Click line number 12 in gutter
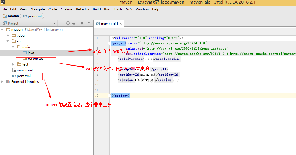This screenshot has height=155, width=296. click(x=97, y=96)
